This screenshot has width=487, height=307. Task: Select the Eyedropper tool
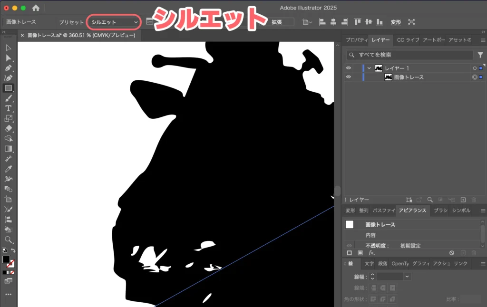(x=8, y=169)
